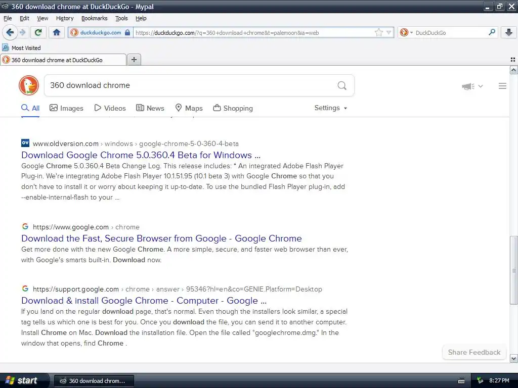Viewport: 518px width, 388px height.
Task: Reload the page with the refresh icon
Action: tap(38, 32)
